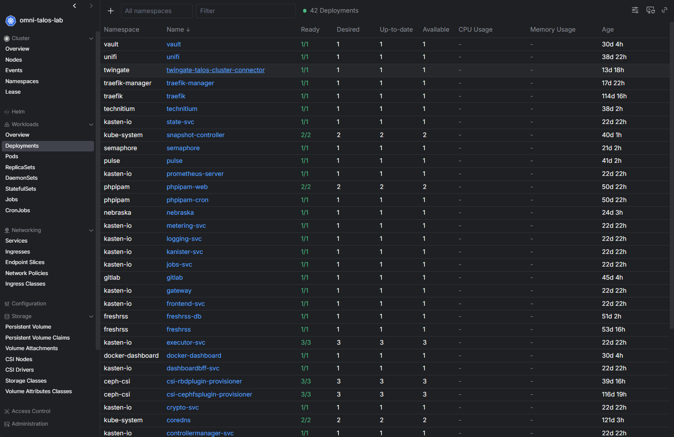Open the gitlab deployment link

coord(175,278)
